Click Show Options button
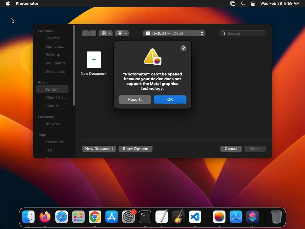 [x=136, y=148]
